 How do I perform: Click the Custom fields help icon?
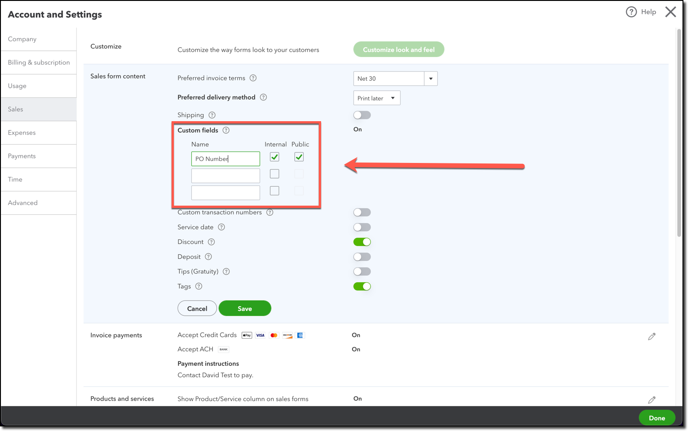coord(226,130)
